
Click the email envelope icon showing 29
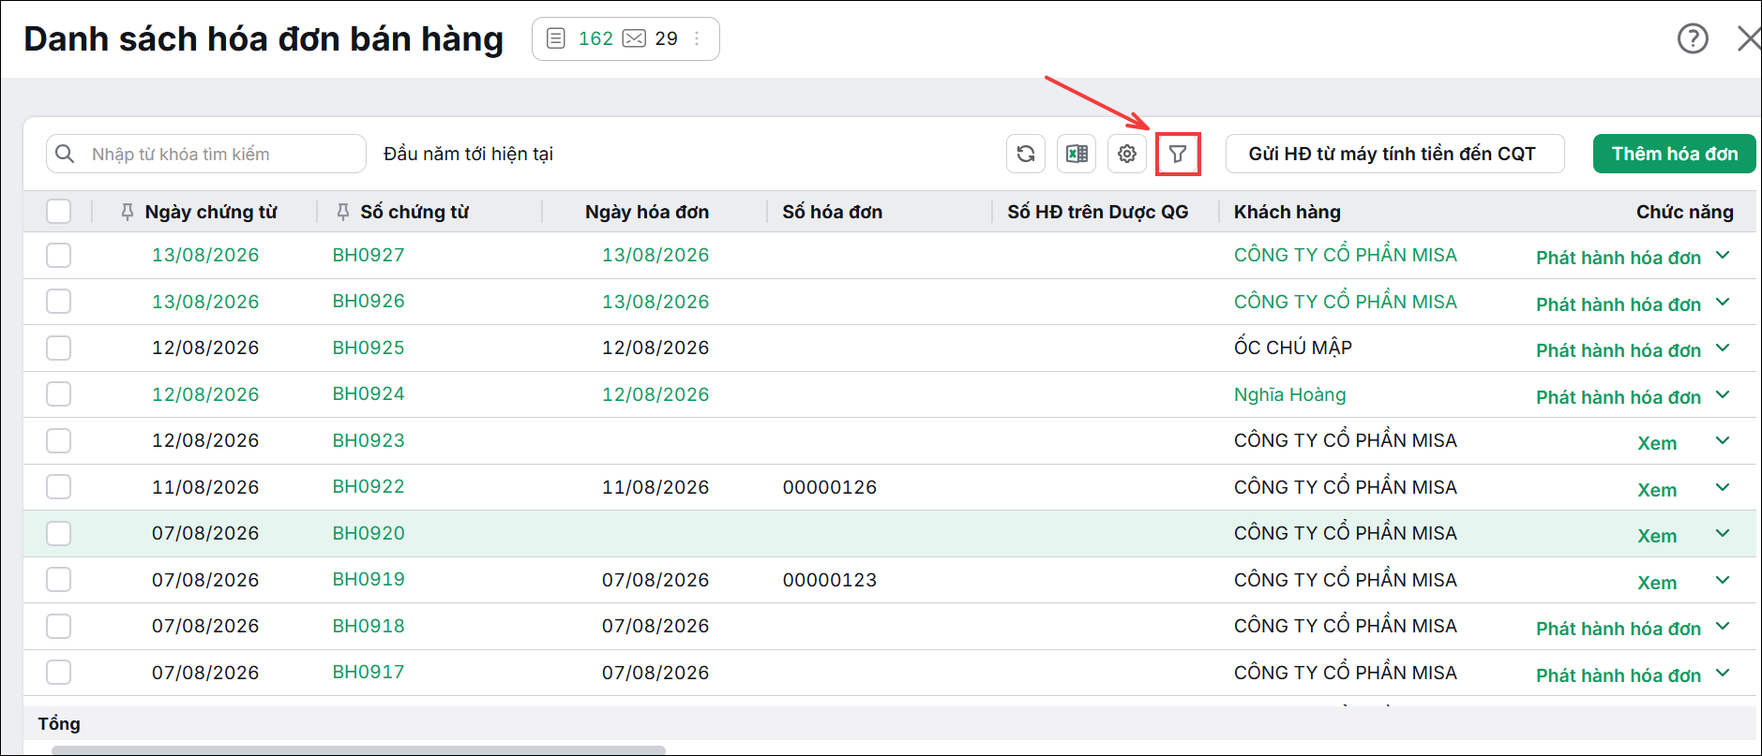[635, 38]
